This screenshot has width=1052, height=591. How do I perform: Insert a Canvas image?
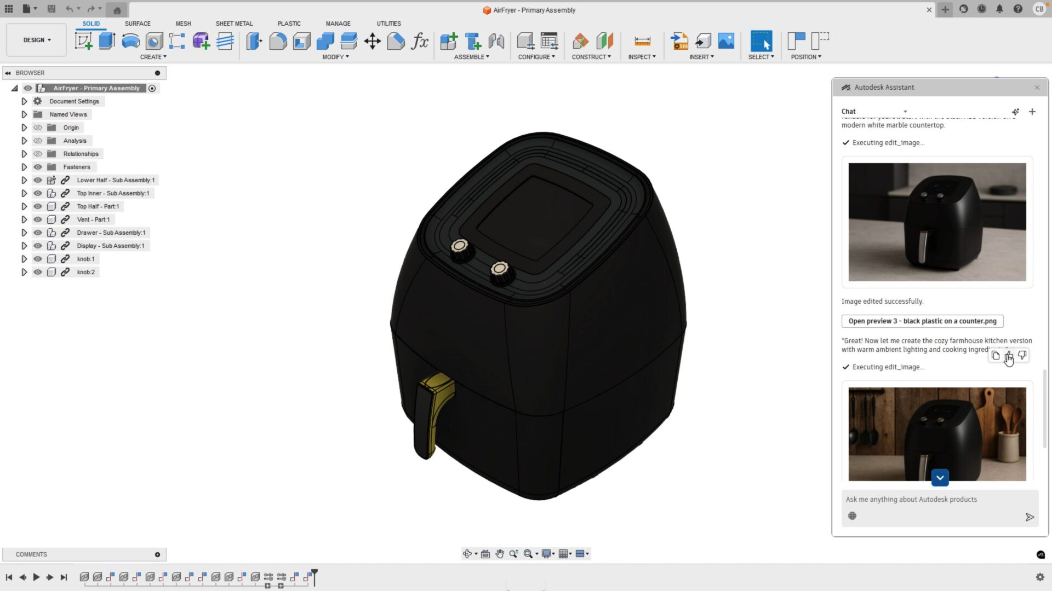tap(726, 41)
